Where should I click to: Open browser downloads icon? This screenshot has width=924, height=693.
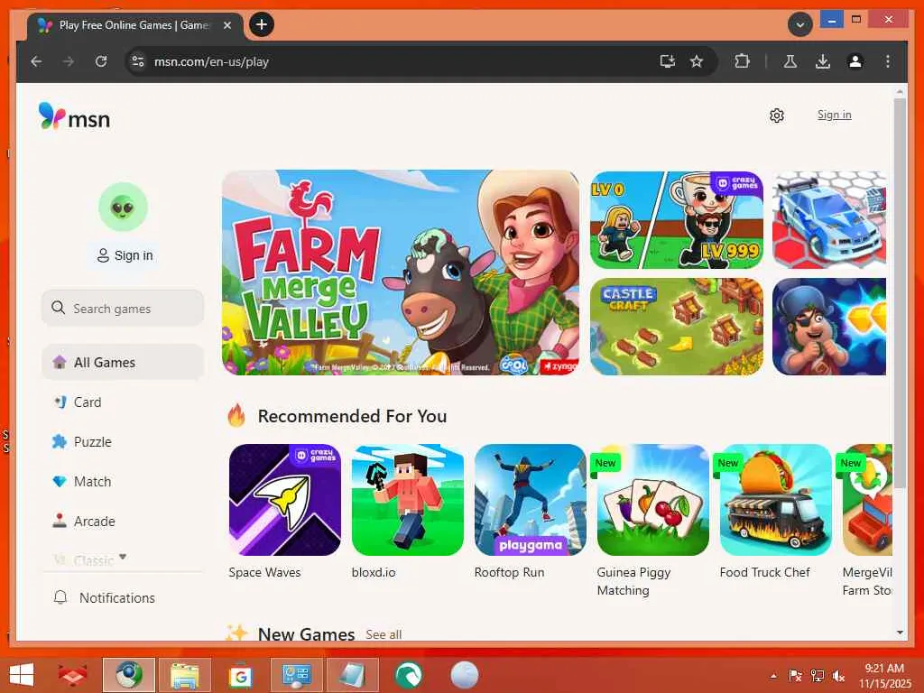(823, 61)
